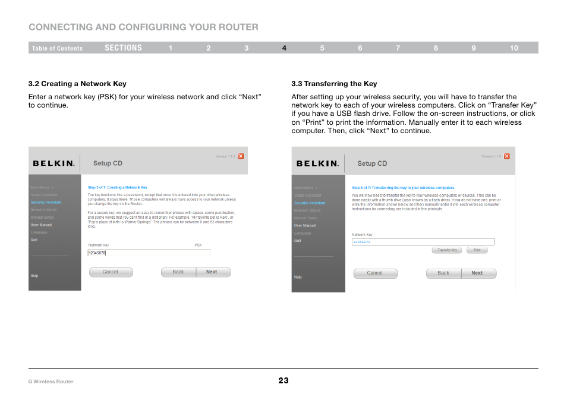
Task: Click the 'Version 1.1.0' text in right window
Action: point(491,156)
